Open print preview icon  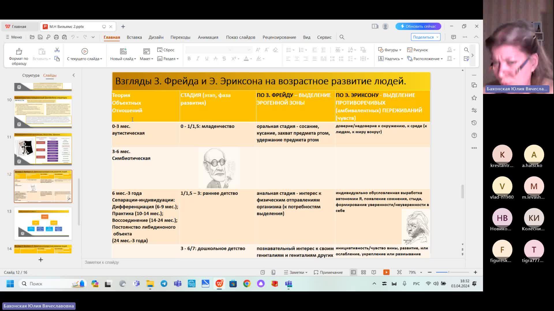click(x=64, y=37)
